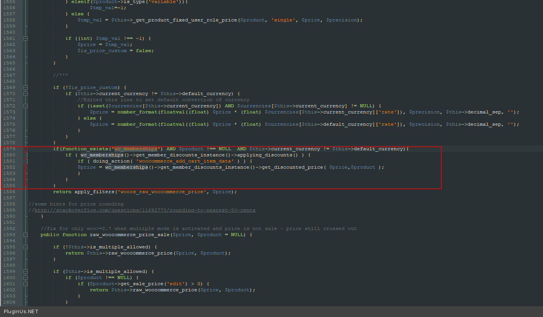The height and width of the screenshot is (317, 543).
Task: Open the stackoverflow.com link in the comment
Action: pyautogui.click(x=145, y=210)
